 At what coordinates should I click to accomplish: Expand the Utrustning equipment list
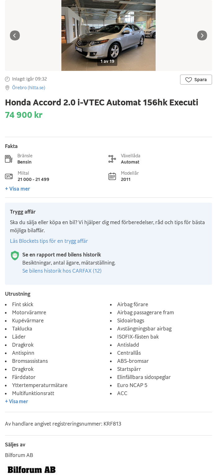[x=17, y=401]
